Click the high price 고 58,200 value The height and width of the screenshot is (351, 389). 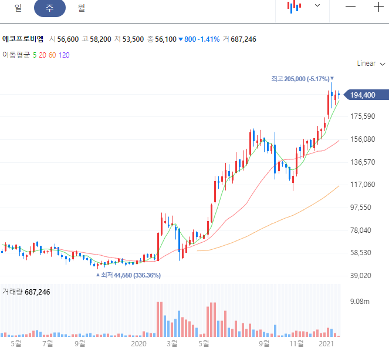tap(96, 39)
